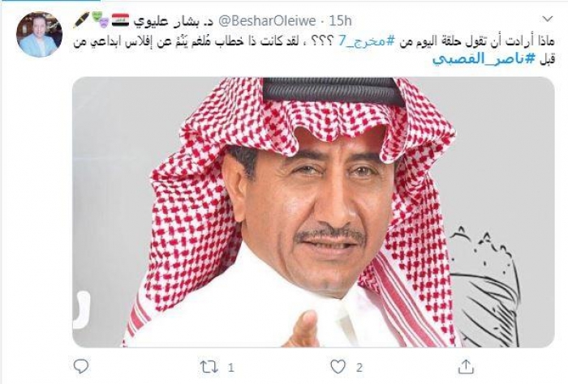This screenshot has height=384, width=568.
Task: Click the likes count 2
Action: click(359, 368)
